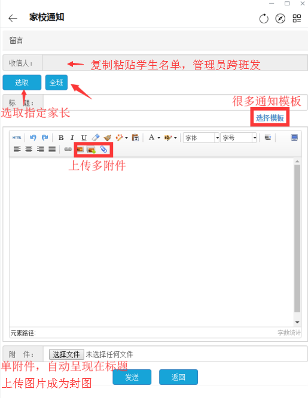This screenshot has width=308, height=398.
Task: Click the 收信人 recipient input field
Action: (x=175, y=63)
